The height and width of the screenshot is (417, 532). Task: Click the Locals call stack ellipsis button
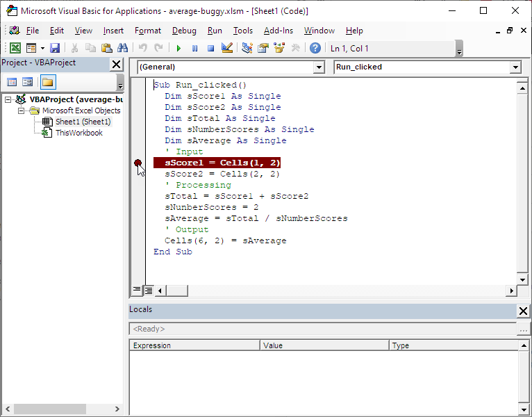(523, 329)
